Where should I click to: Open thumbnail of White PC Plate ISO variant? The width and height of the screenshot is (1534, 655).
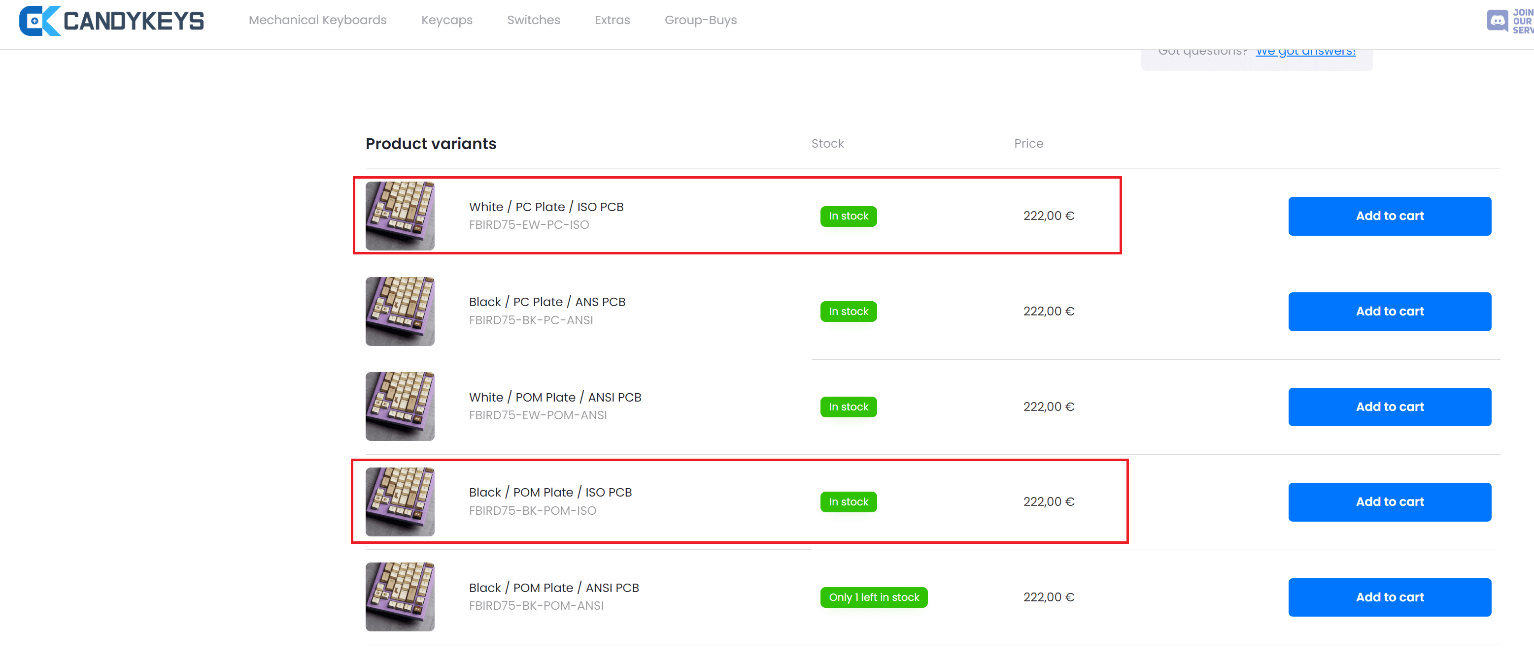[400, 216]
